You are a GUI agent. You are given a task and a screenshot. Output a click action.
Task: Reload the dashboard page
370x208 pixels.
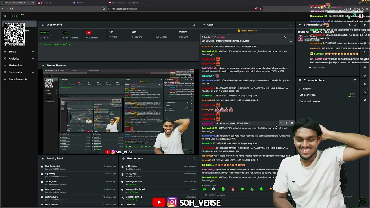[12, 9]
